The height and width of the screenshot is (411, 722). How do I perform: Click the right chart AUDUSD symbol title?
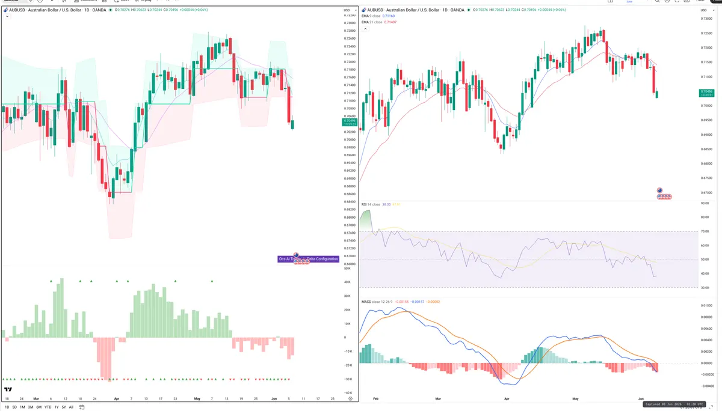pos(416,10)
